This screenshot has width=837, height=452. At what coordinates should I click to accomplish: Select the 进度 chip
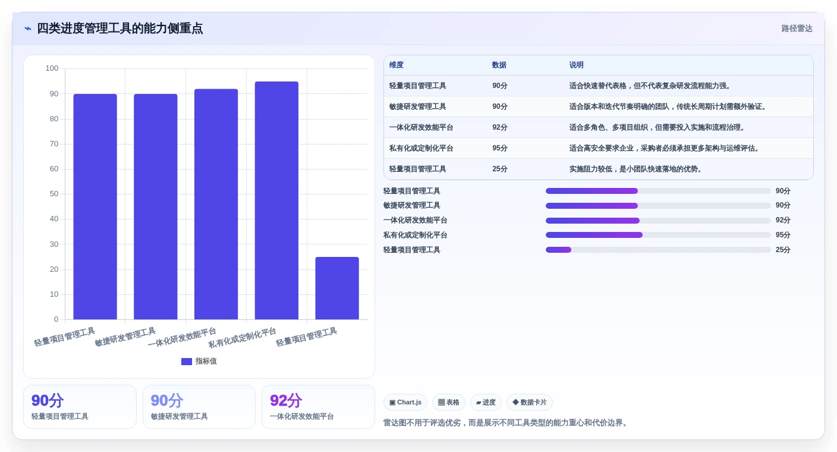(x=486, y=403)
